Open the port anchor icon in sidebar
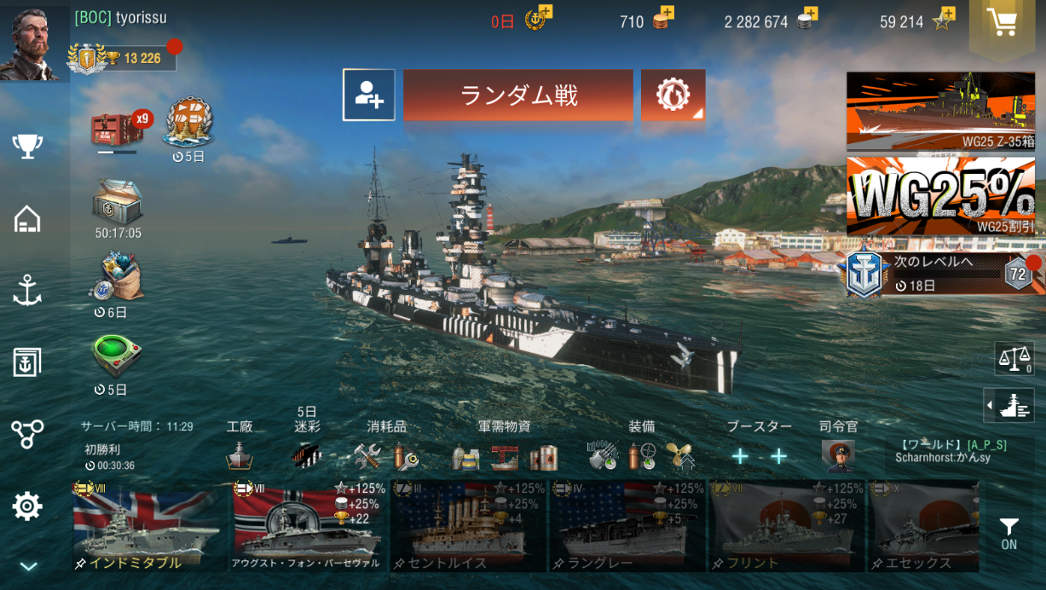 [27, 290]
